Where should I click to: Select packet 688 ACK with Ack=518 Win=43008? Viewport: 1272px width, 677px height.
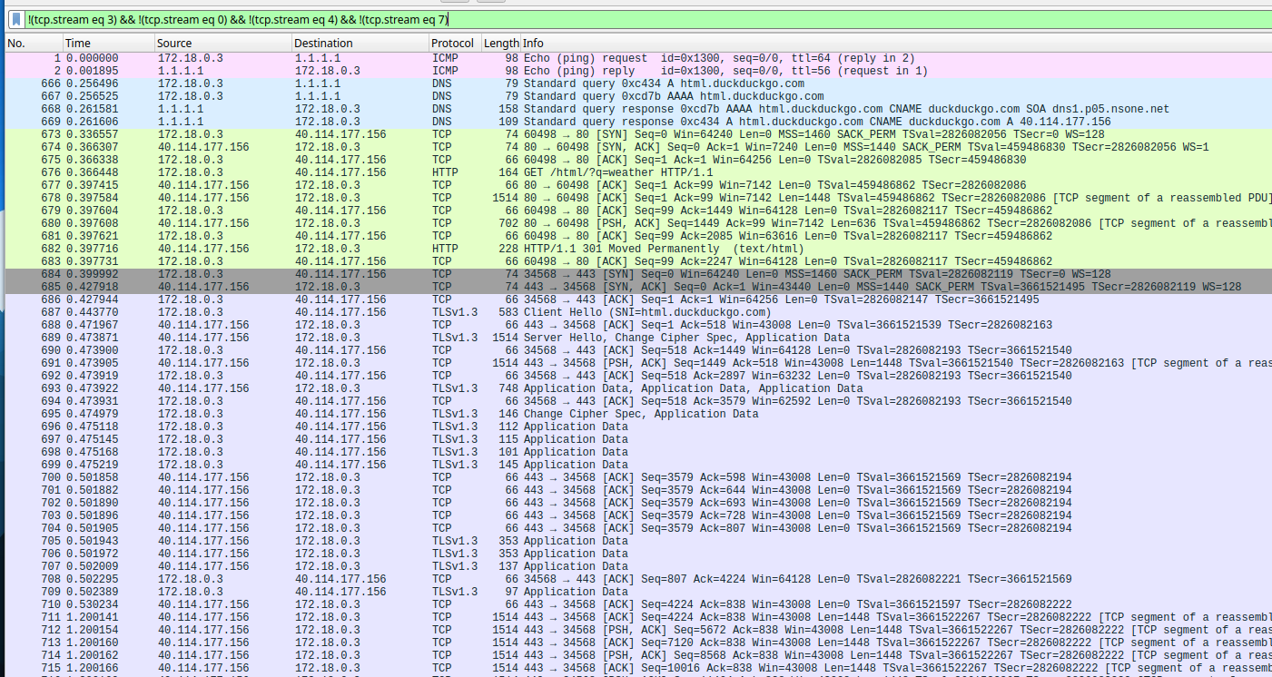point(638,325)
